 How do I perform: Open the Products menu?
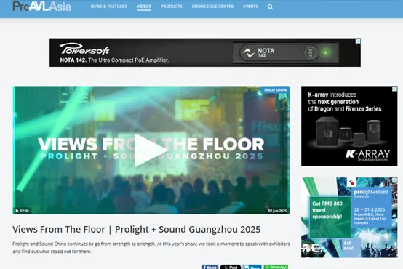point(172,7)
